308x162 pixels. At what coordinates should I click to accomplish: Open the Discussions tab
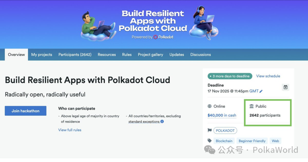pos(200,54)
